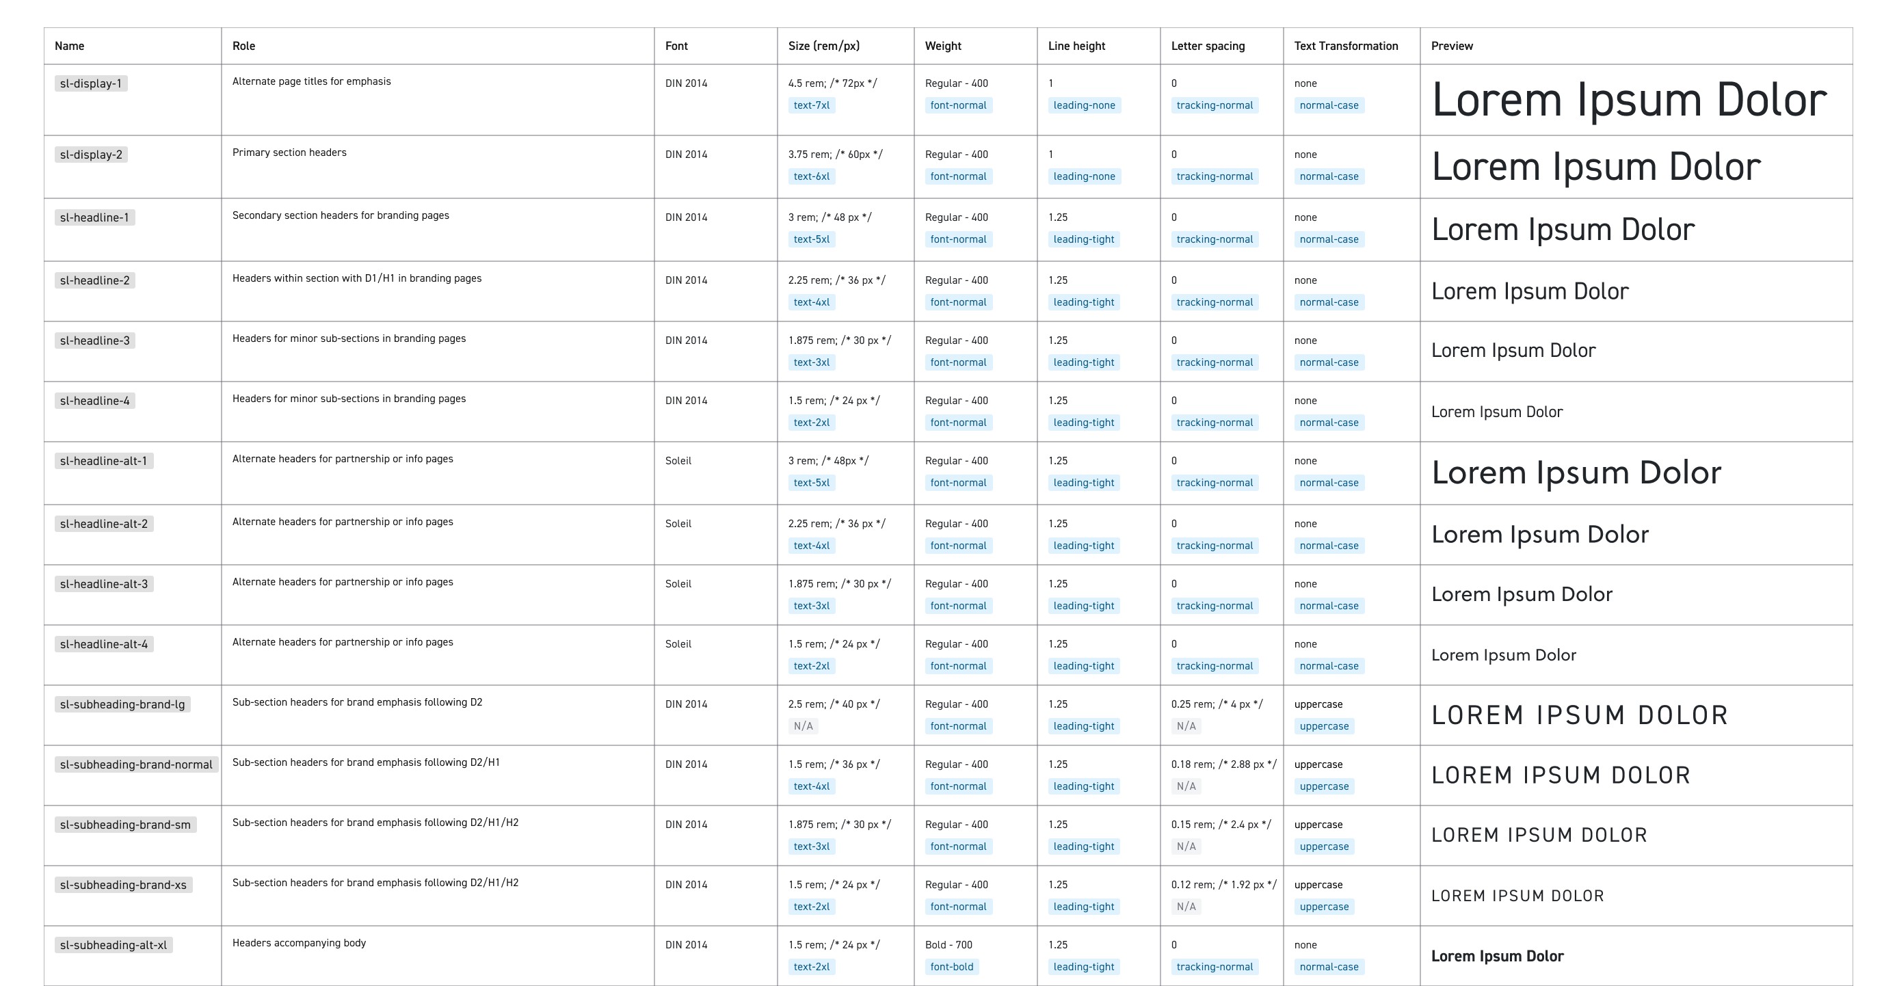1897x986 pixels.
Task: Click the largest Lorem Ipsum Dolor preview
Action: pos(1628,100)
